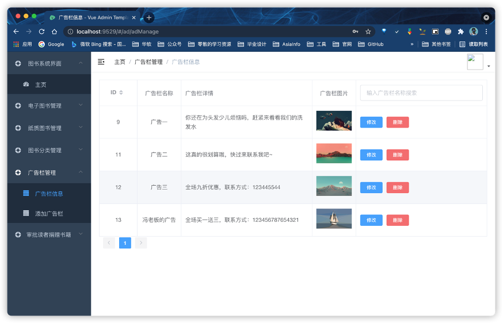This screenshot has width=503, height=323.
Task: Click 修改 for 广告三 row
Action: (x=371, y=187)
